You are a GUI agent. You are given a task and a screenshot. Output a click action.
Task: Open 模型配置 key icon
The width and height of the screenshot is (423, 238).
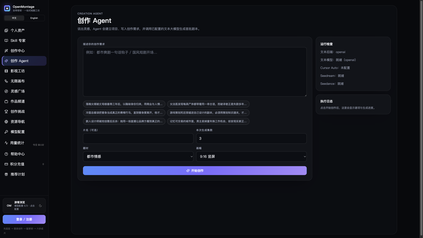click(x=6, y=132)
